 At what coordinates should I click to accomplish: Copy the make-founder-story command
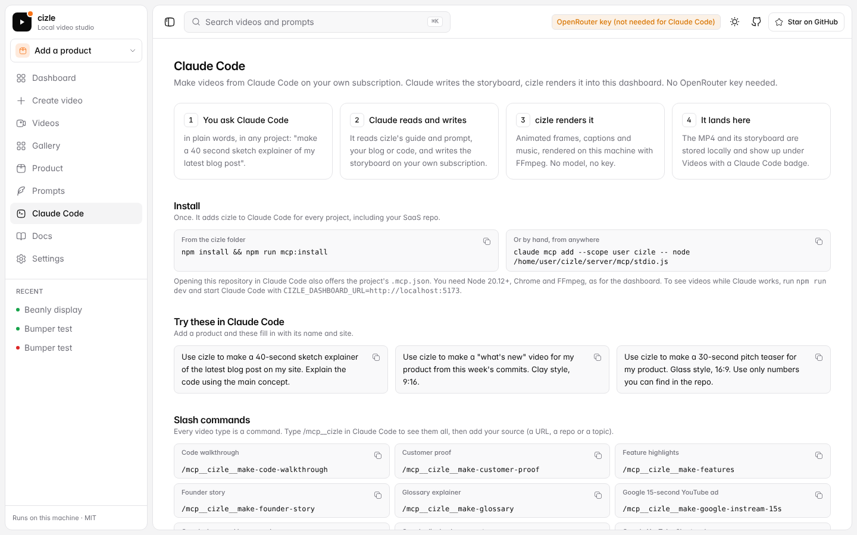(378, 495)
